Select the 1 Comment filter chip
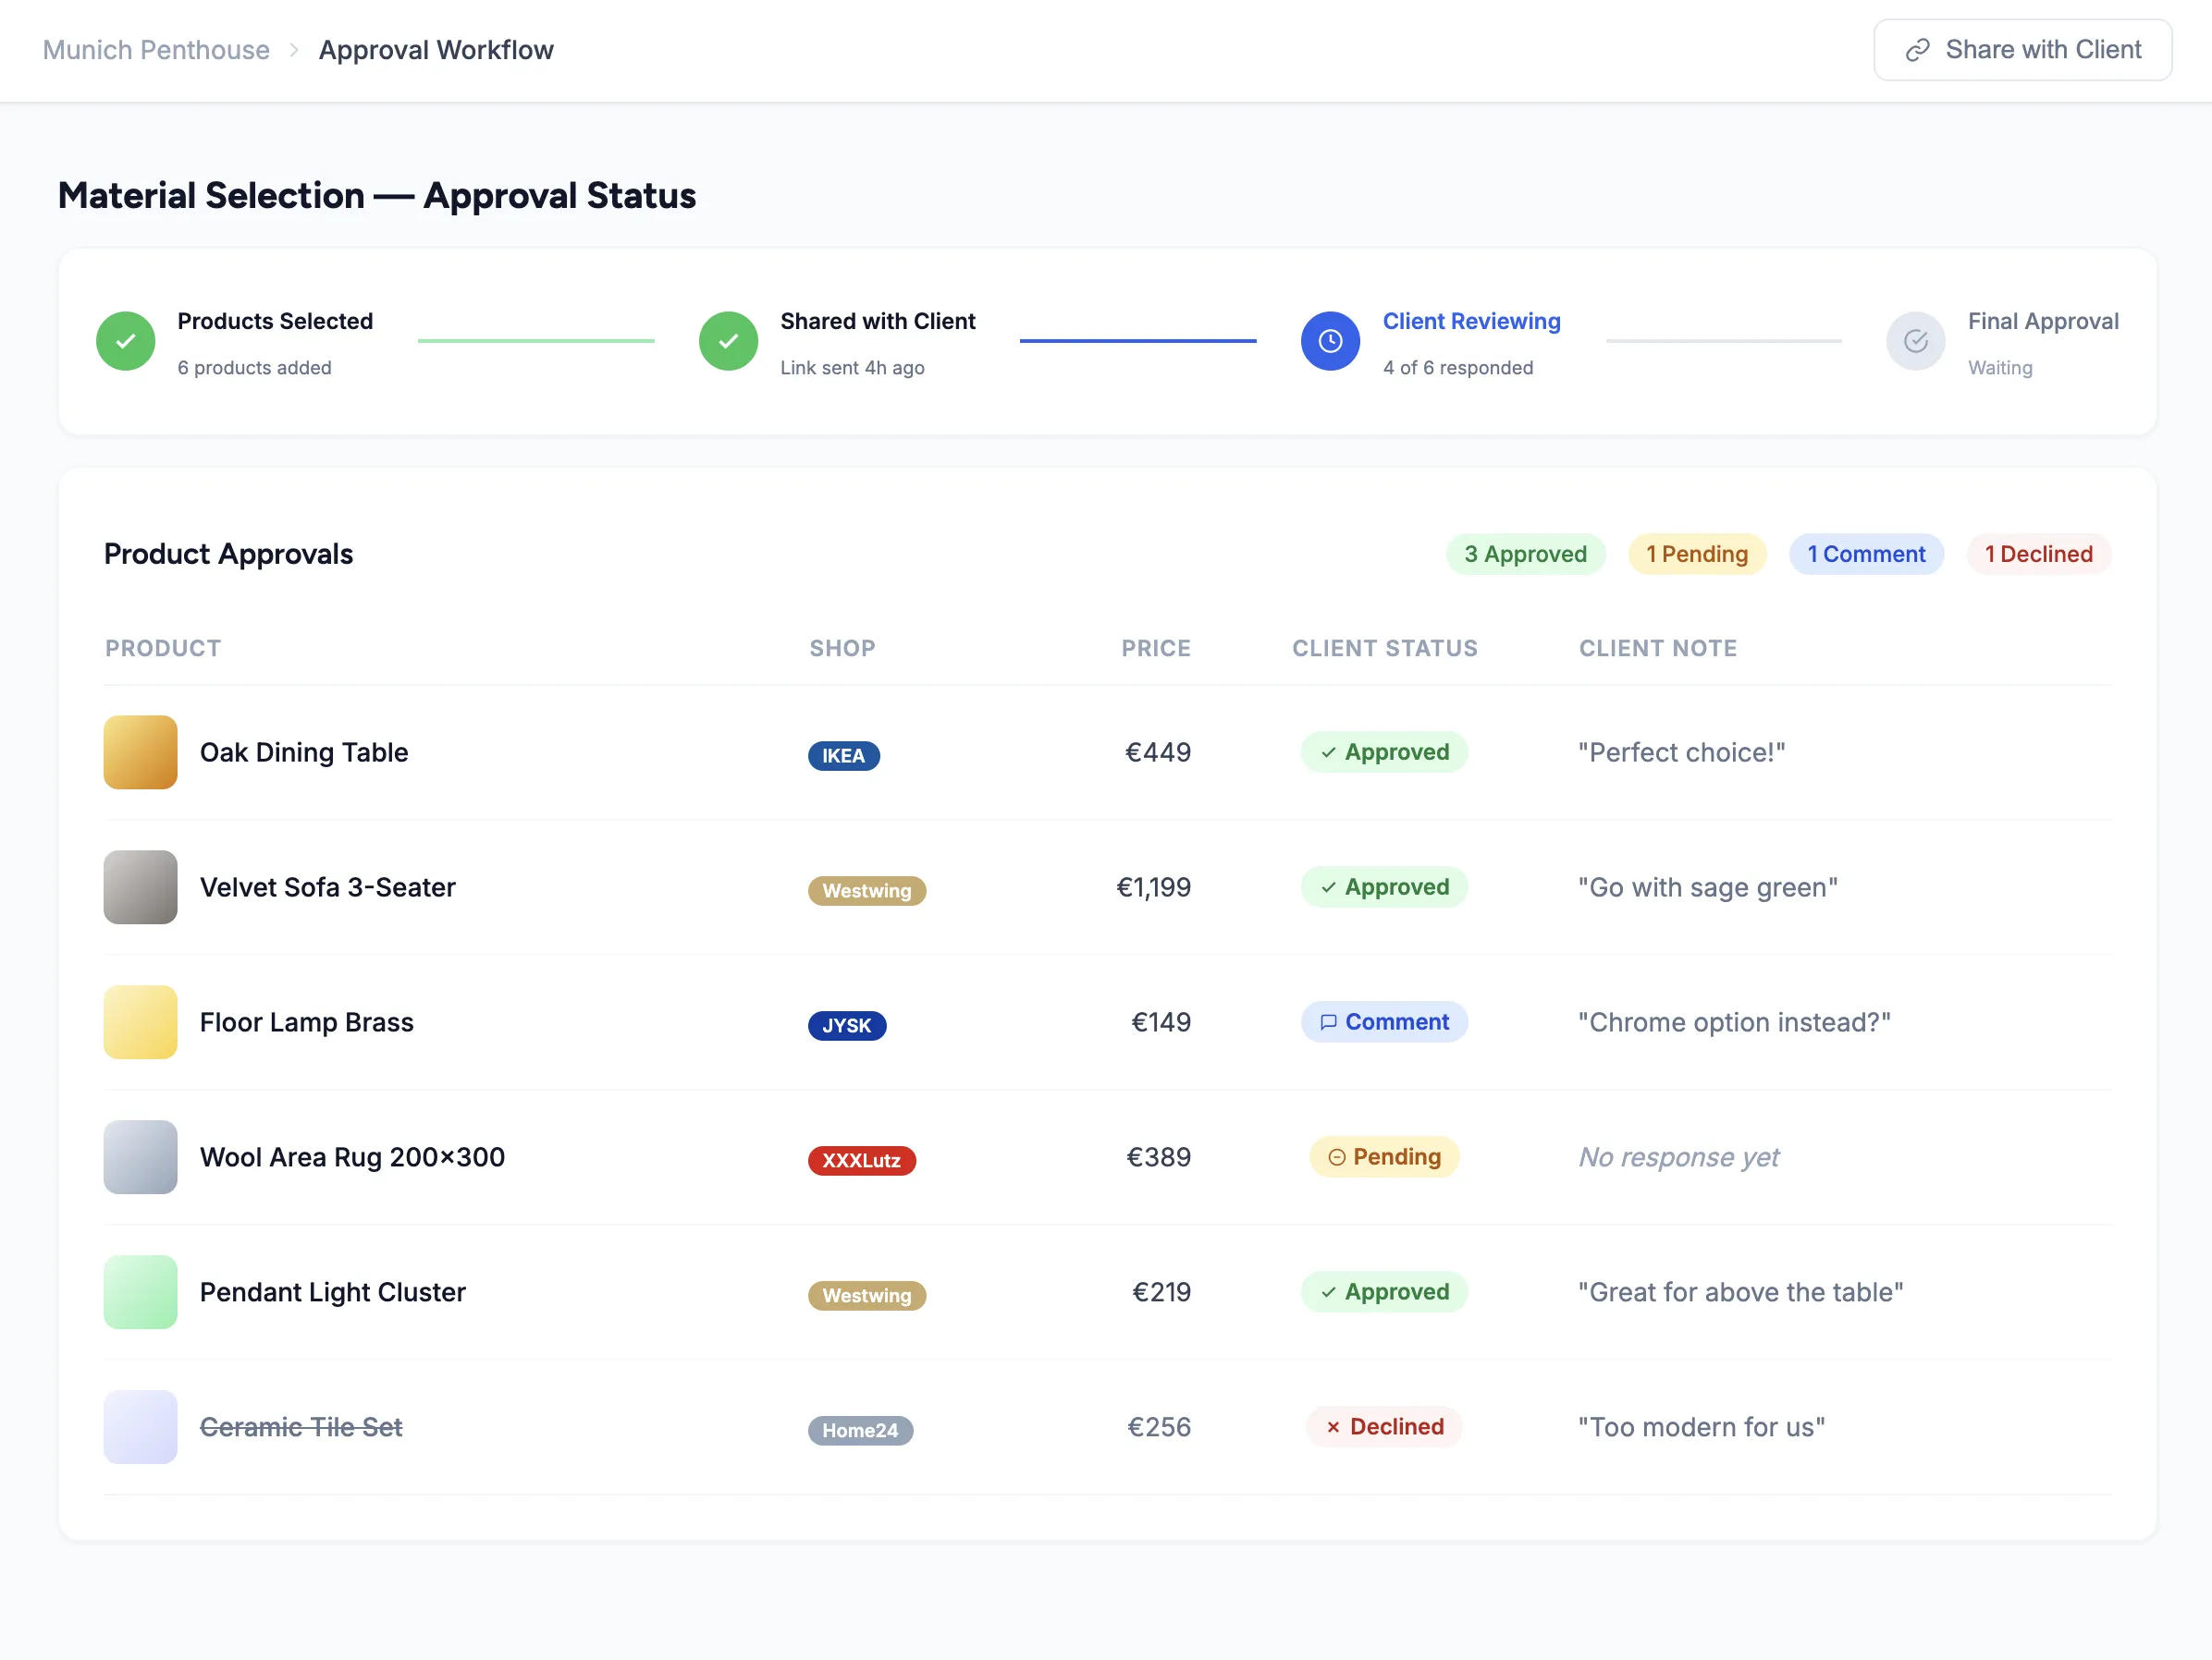This screenshot has width=2212, height=1660. 1866,554
